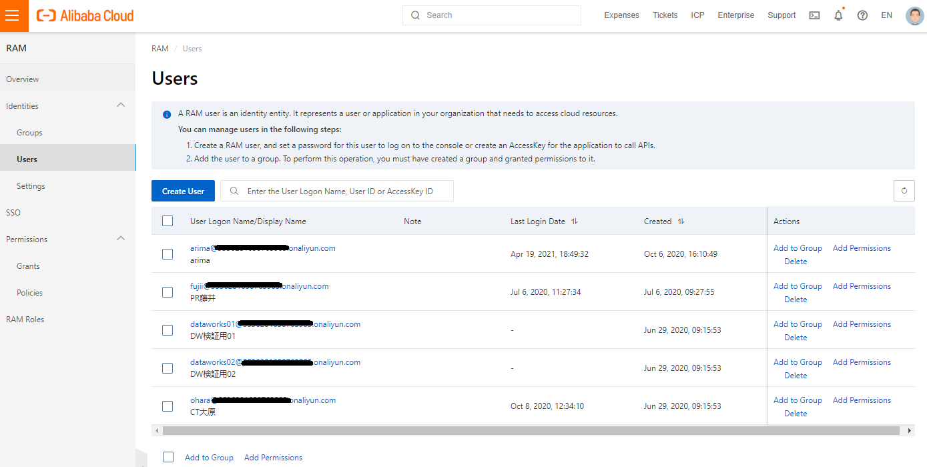This screenshot has width=927, height=467.
Task: Click the Note column header
Action: (x=412, y=221)
